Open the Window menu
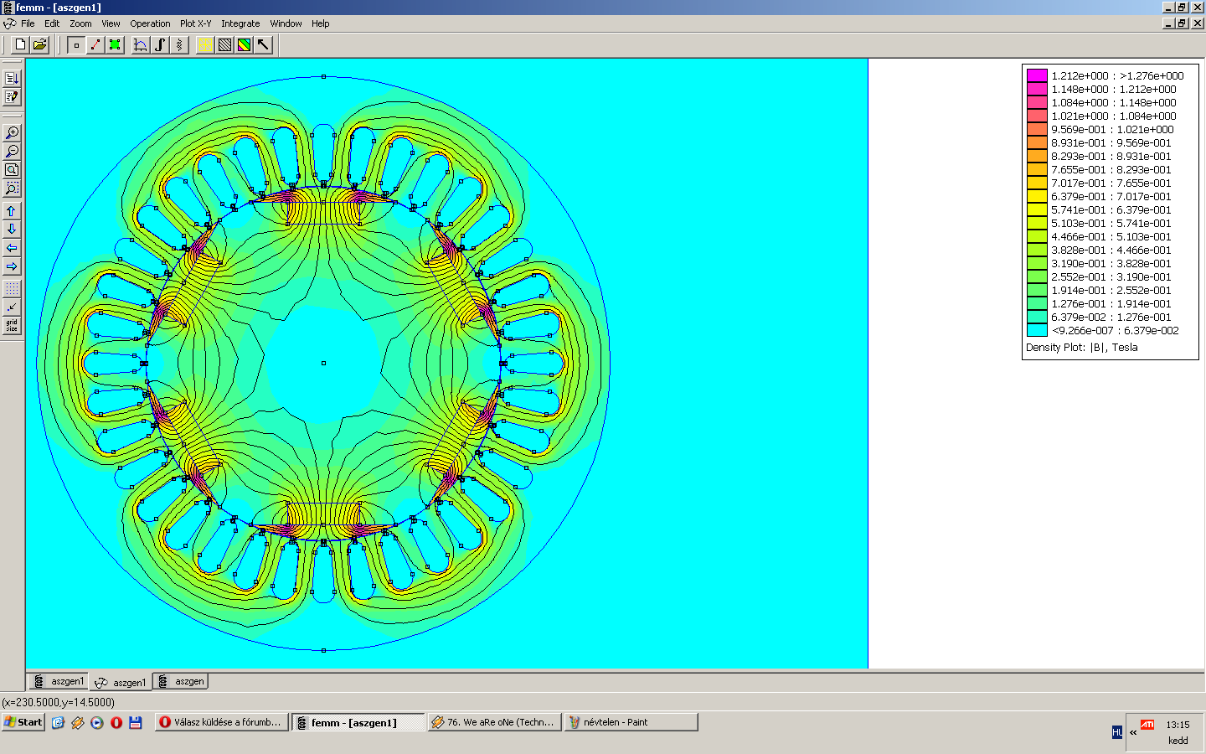The image size is (1206, 754). click(286, 23)
